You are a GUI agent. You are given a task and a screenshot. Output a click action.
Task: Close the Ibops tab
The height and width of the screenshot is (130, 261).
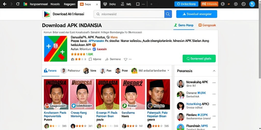point(97,5)
